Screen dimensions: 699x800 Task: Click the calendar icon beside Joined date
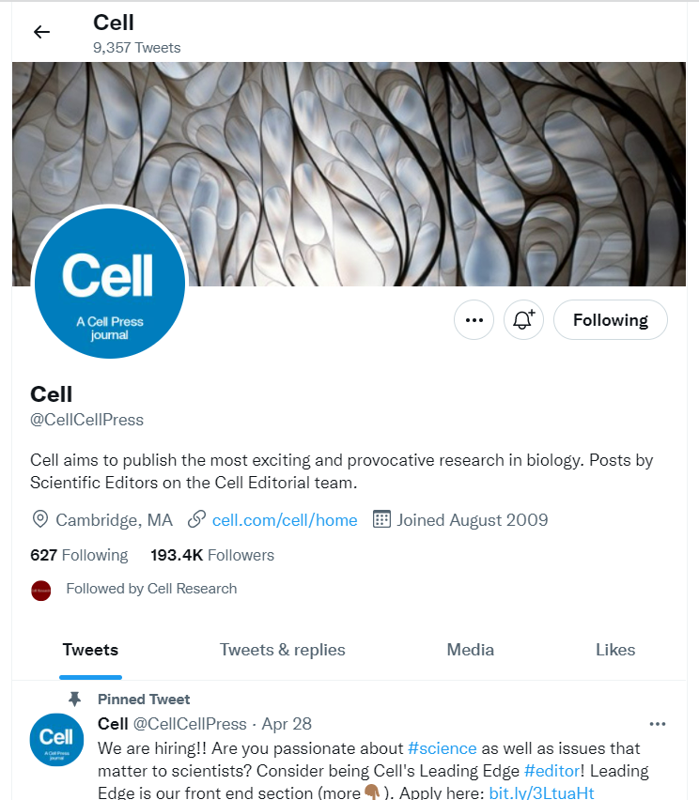(x=381, y=519)
